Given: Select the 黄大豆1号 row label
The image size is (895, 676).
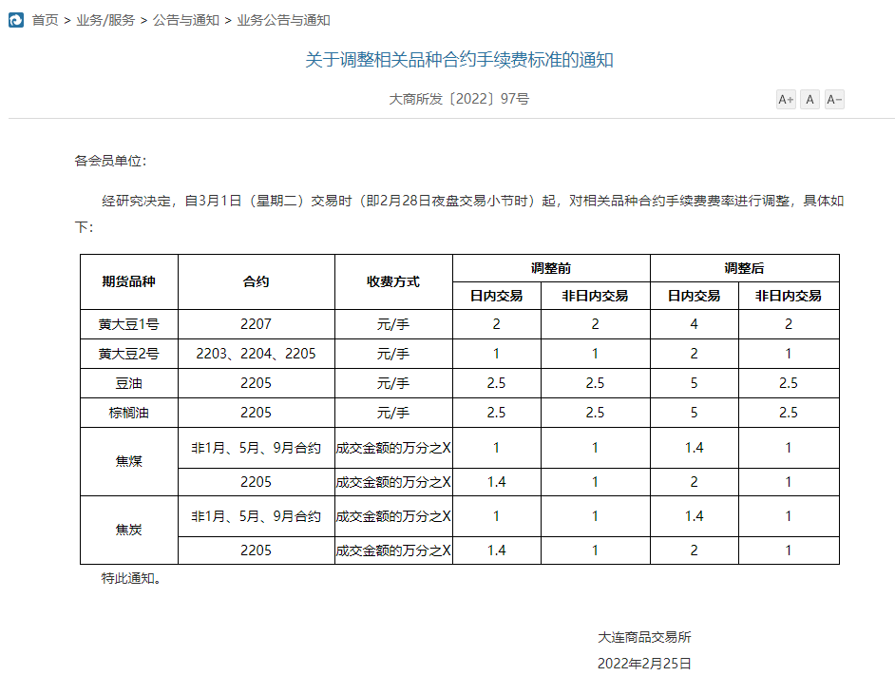Looking at the screenshot, I should [128, 324].
